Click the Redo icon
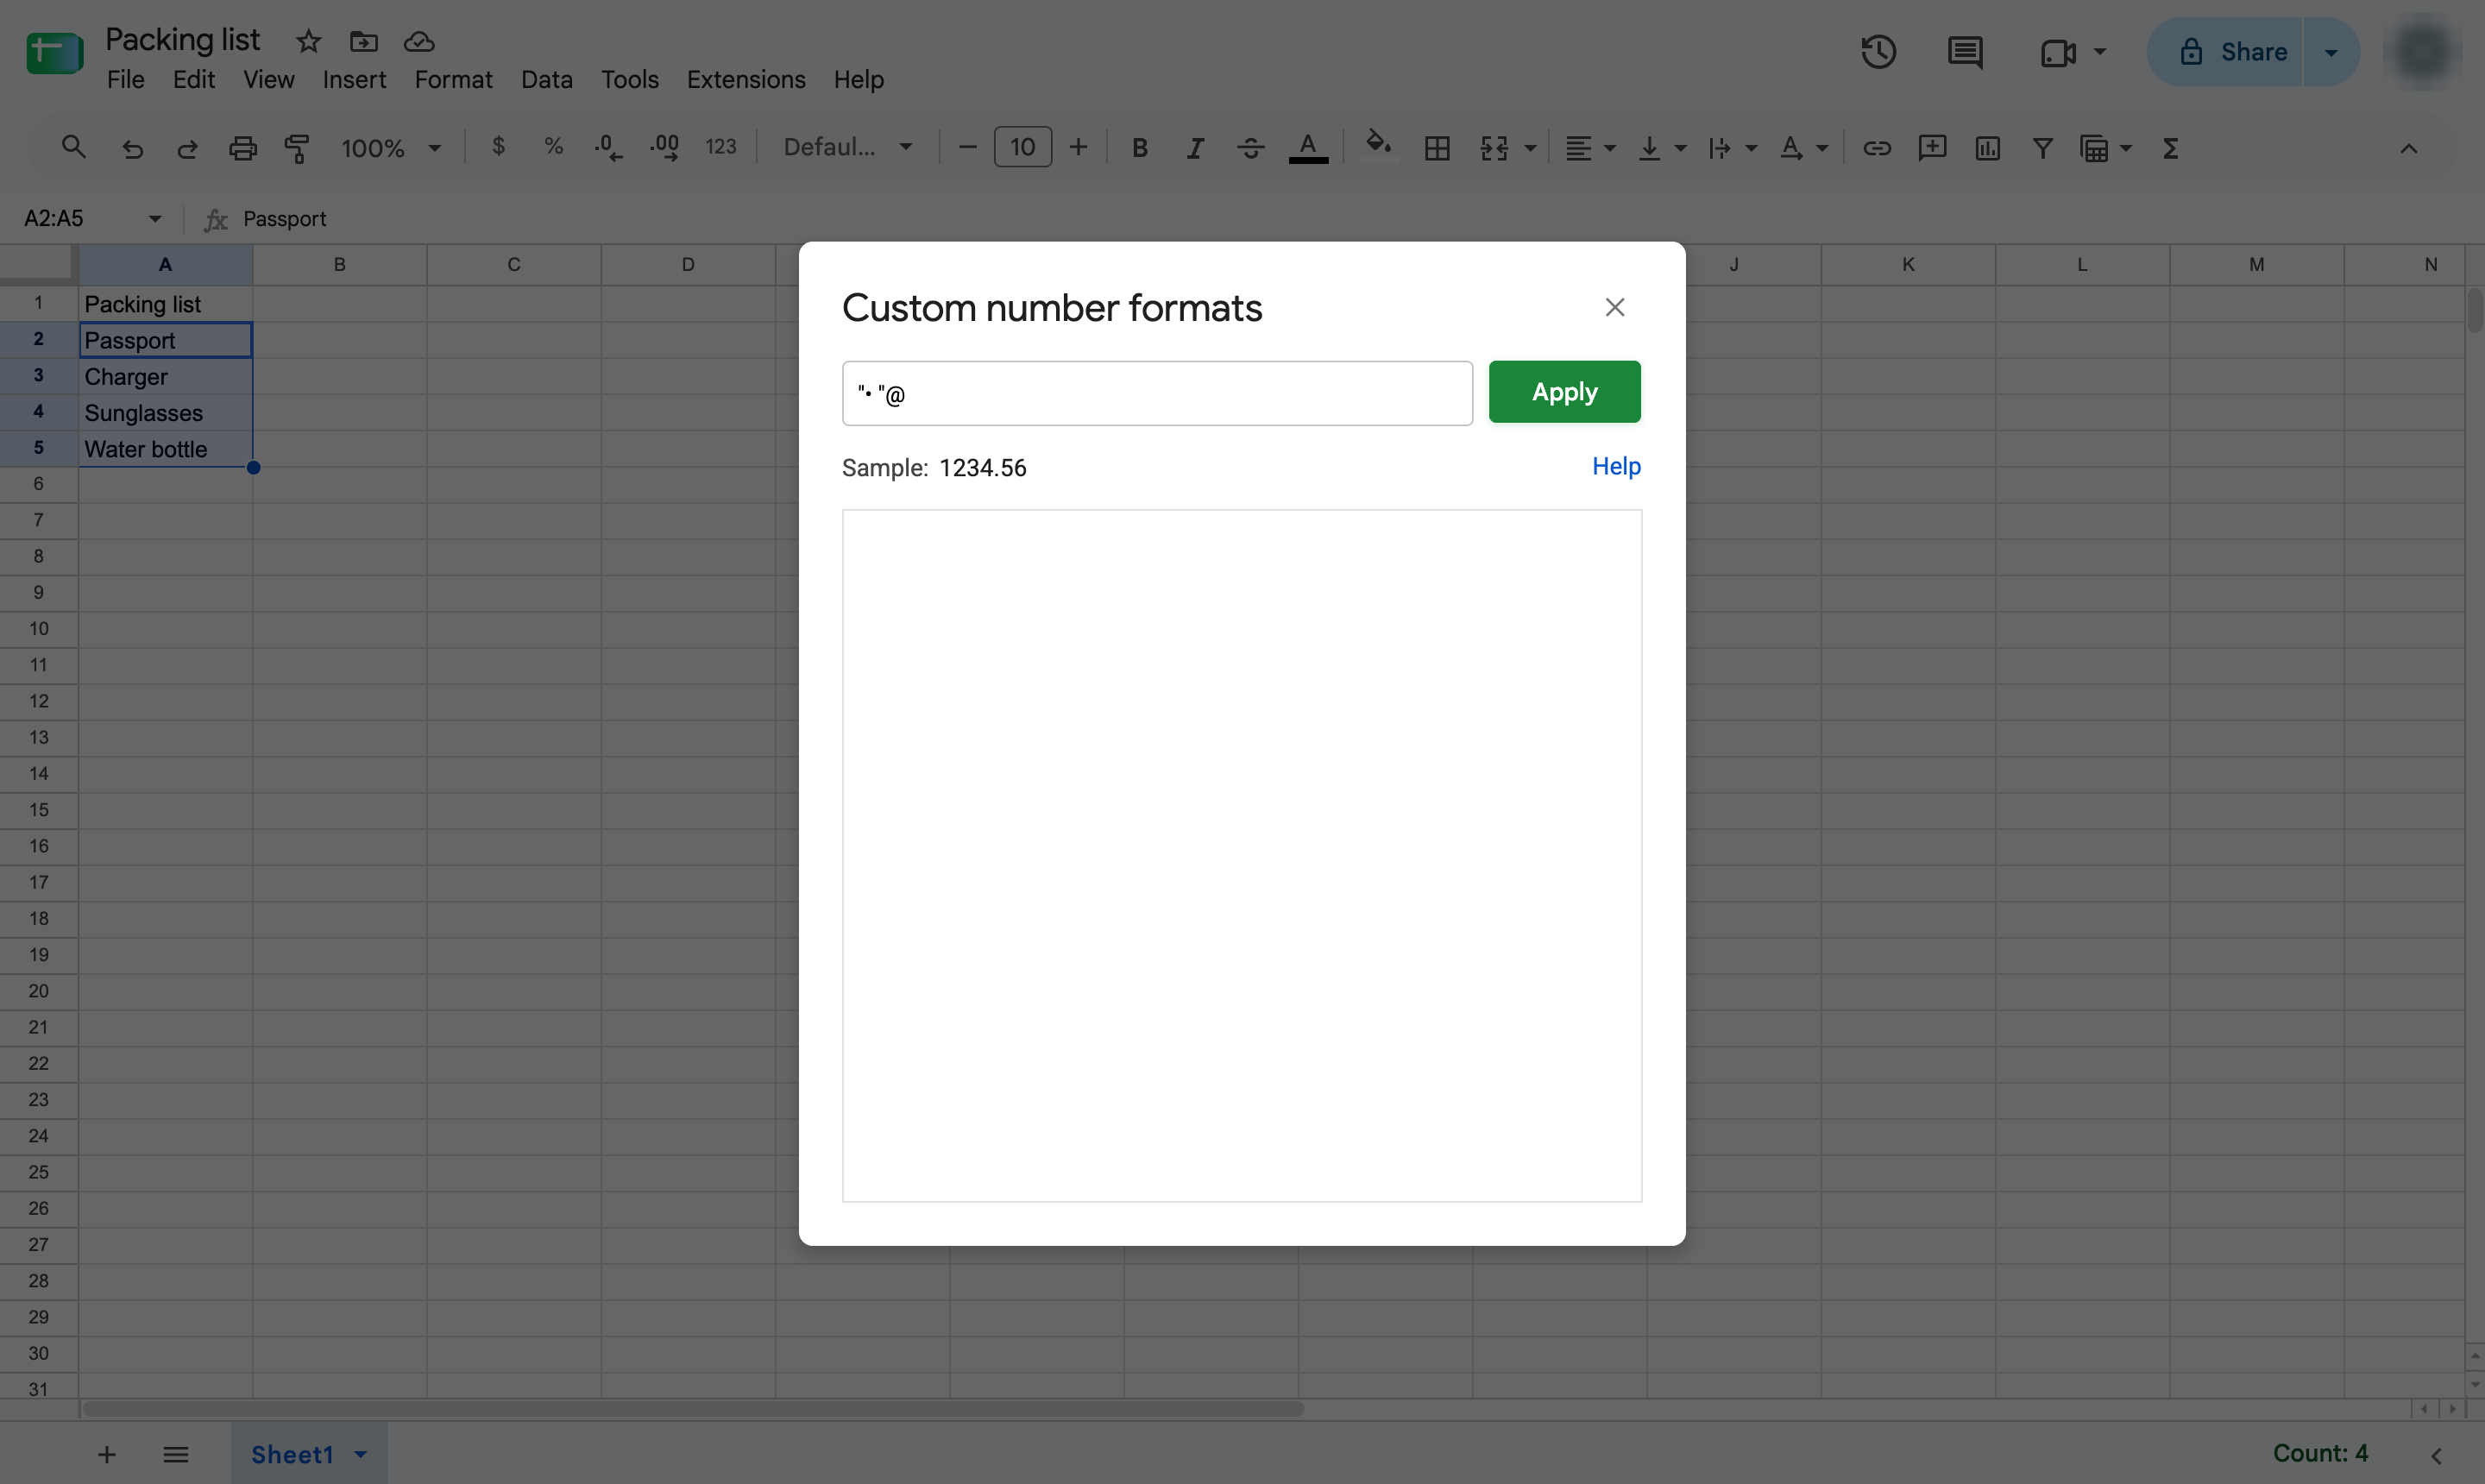 pyautogui.click(x=187, y=148)
